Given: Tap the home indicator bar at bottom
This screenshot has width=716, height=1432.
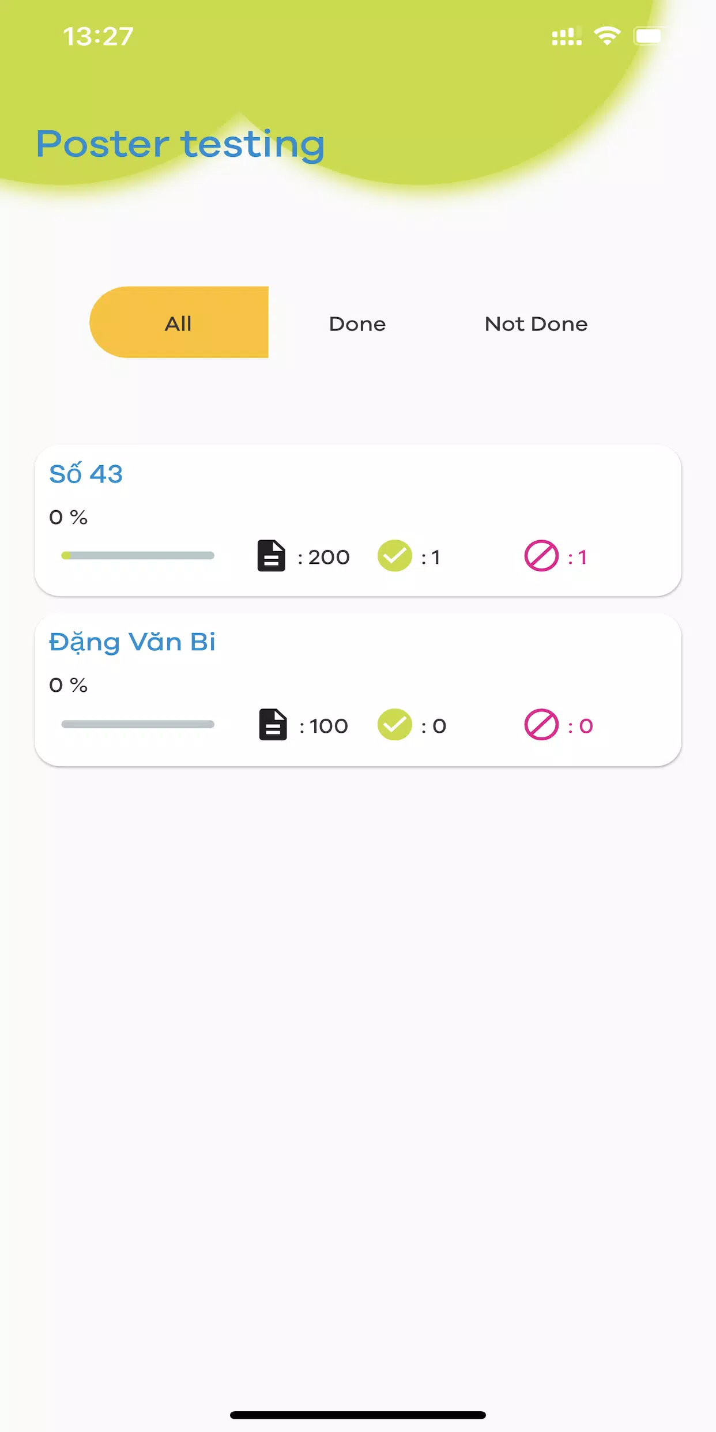Looking at the screenshot, I should point(358,1415).
